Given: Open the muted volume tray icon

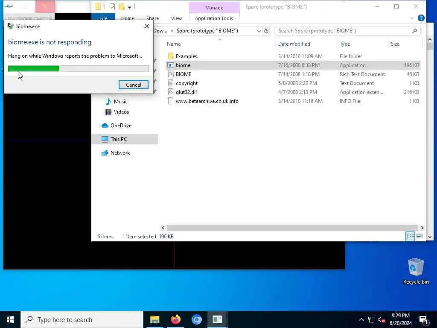Looking at the screenshot, I should click(382, 319).
